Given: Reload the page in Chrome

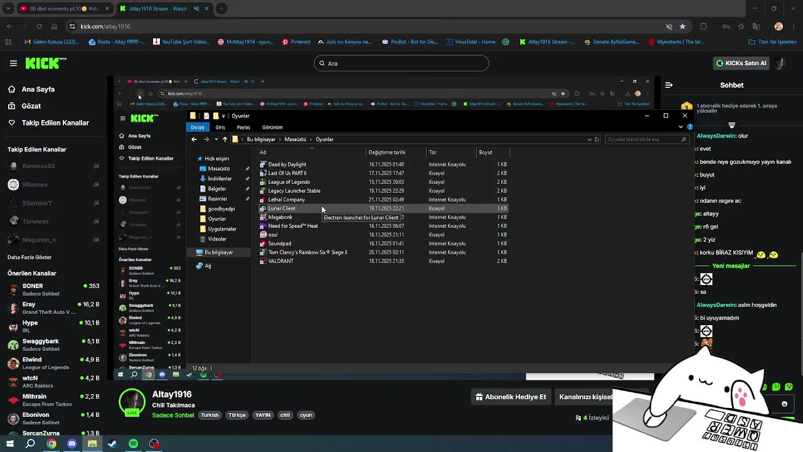Looking at the screenshot, I should 39,26.
